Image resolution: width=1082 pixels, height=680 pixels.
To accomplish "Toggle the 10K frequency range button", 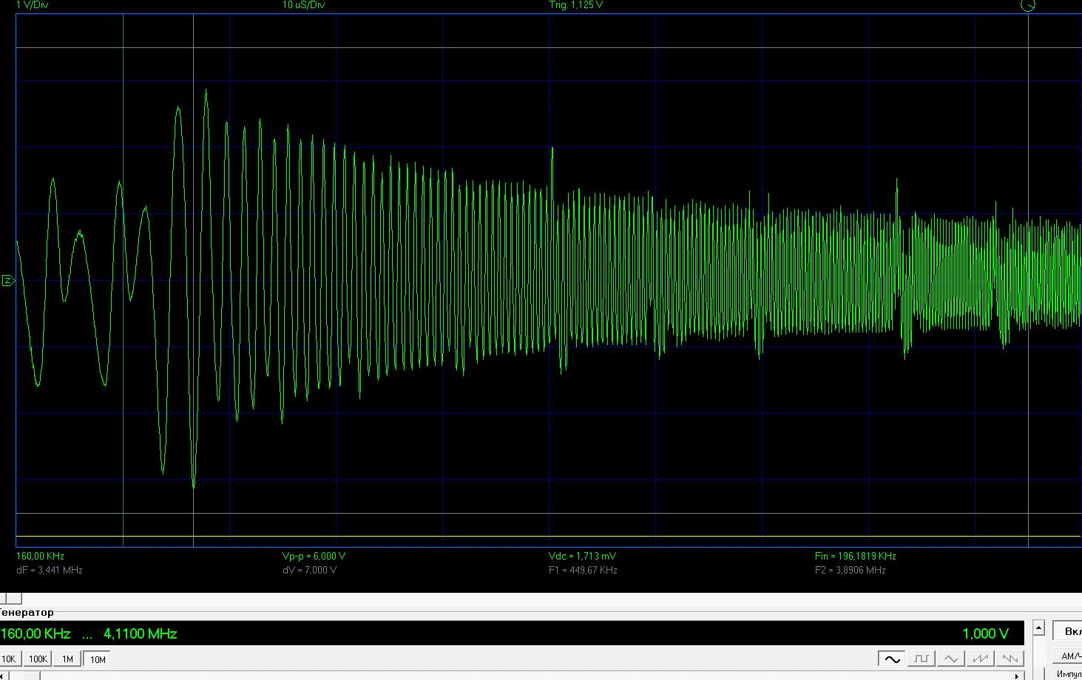I will coord(9,659).
